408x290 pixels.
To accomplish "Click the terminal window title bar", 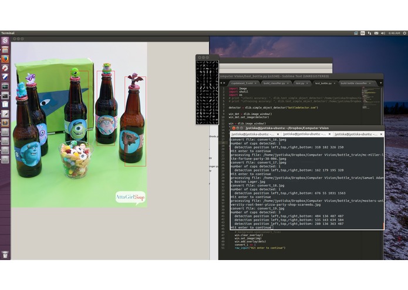I will (307, 128).
